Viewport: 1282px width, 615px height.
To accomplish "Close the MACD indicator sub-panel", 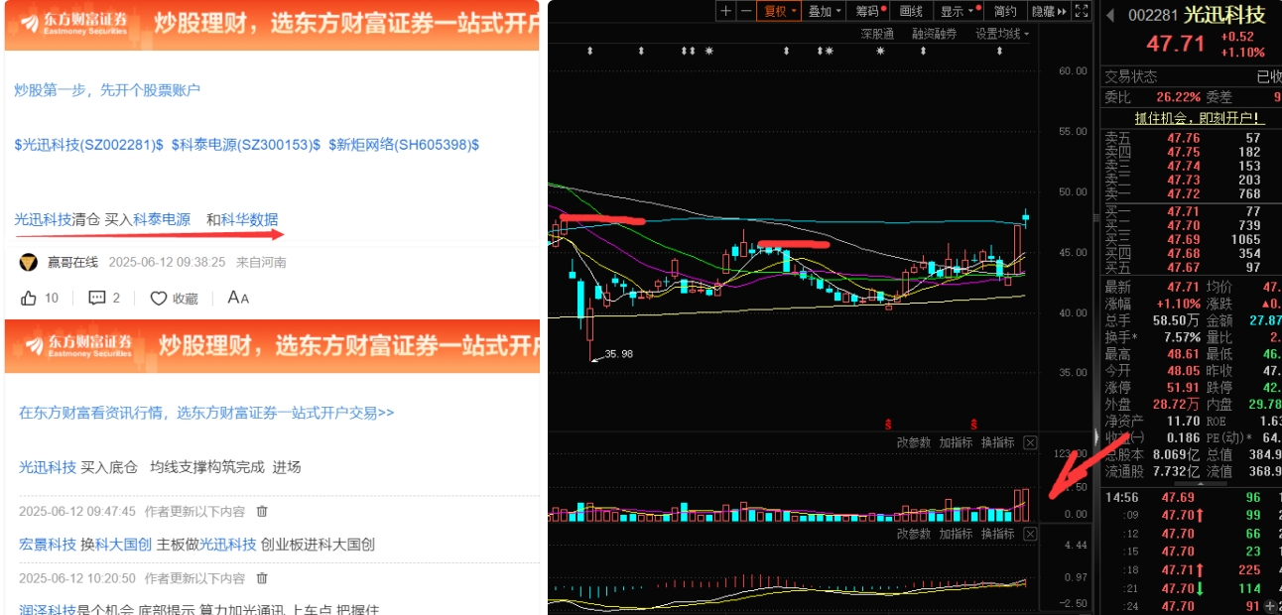I will (x=1030, y=534).
